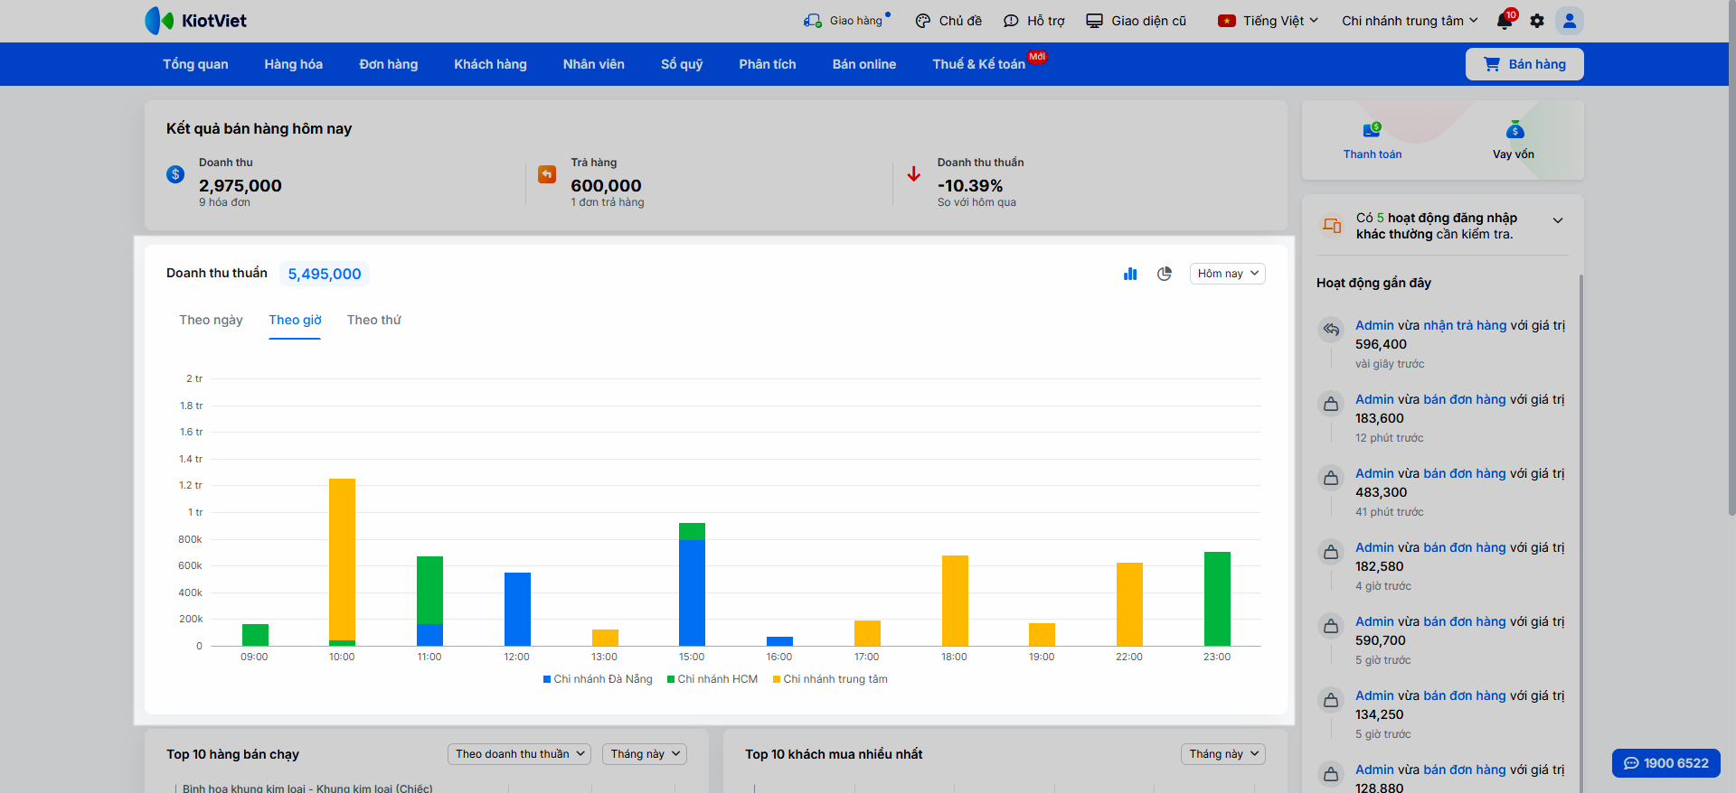Expand the unusual login activity alert

[1558, 220]
